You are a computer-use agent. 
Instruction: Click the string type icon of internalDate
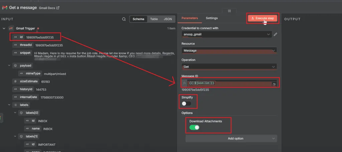[15, 97]
